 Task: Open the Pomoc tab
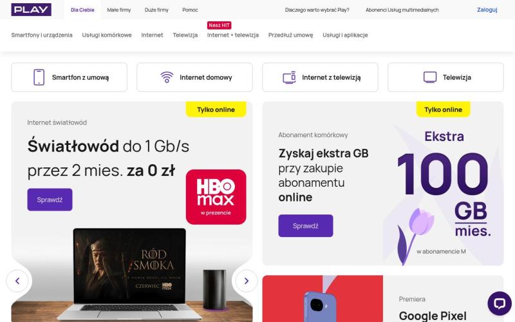pyautogui.click(x=190, y=10)
